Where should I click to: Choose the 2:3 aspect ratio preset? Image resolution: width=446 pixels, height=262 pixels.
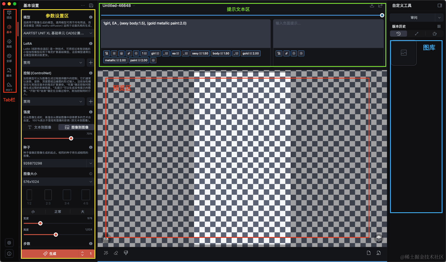(48, 197)
